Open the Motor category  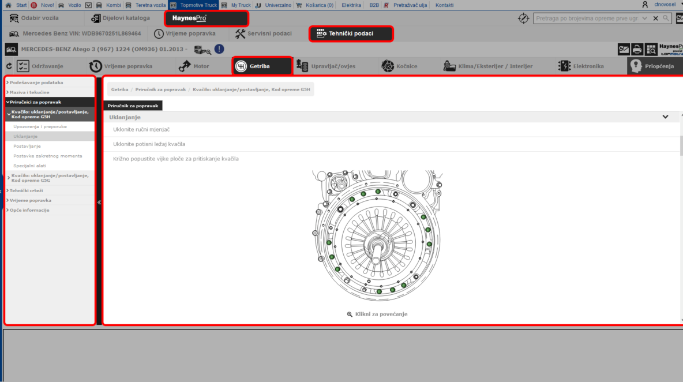(x=194, y=66)
